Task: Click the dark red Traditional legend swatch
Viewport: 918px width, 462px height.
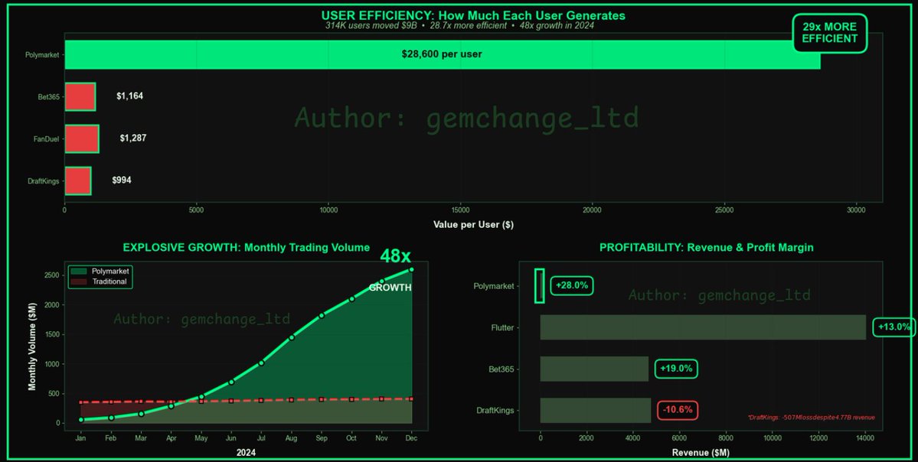Action: [78, 281]
